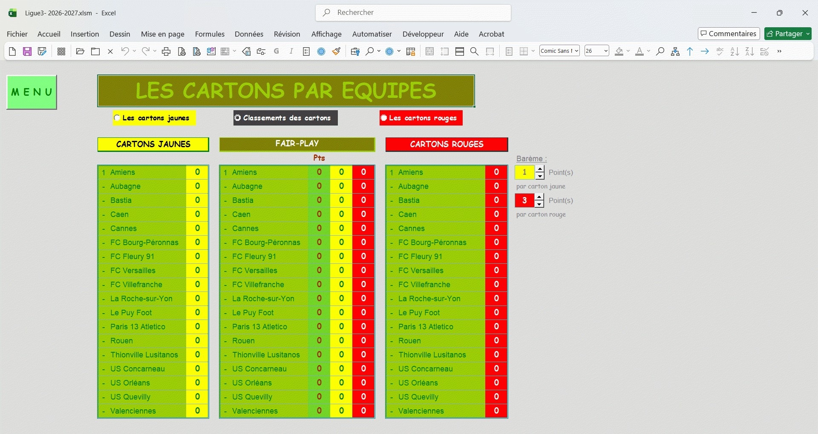Image resolution: width=818 pixels, height=434 pixels.
Task: Switch to the Développeur tab
Action: tap(423, 34)
